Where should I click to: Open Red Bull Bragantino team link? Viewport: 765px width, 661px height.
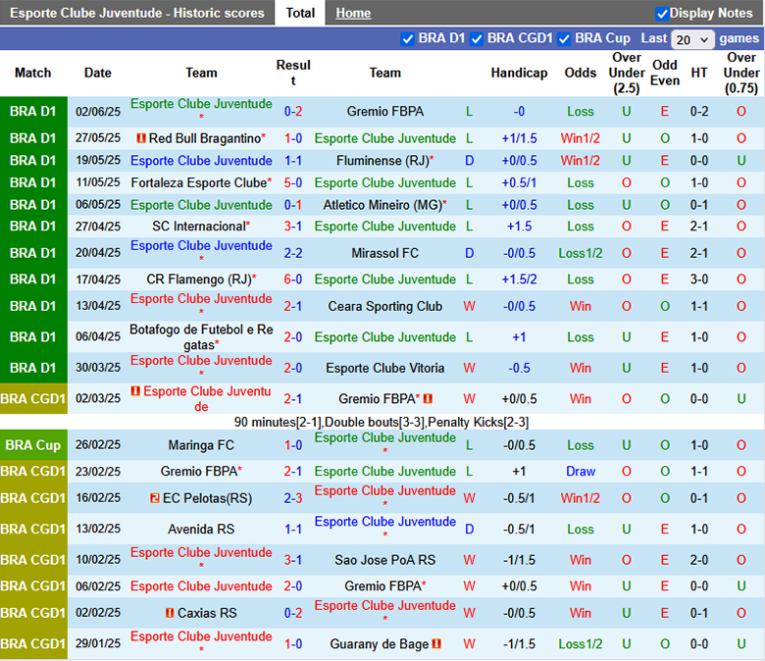coord(204,138)
